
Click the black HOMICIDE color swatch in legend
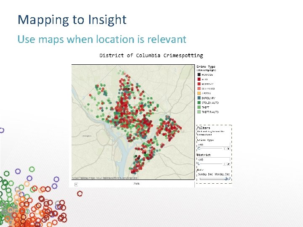199,74
